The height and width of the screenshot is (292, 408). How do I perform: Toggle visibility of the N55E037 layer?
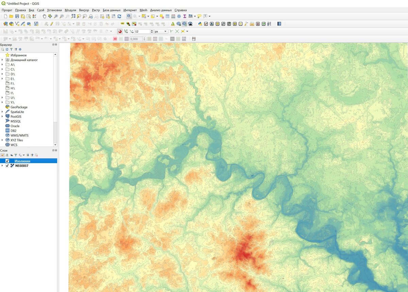coord(7,166)
